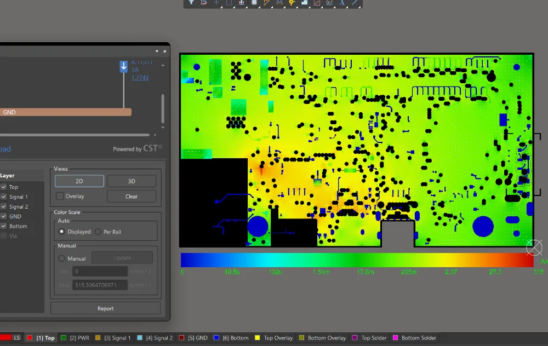Switch to the [5] GND layer tab
Screen dimensions: 548x346
point(193,338)
